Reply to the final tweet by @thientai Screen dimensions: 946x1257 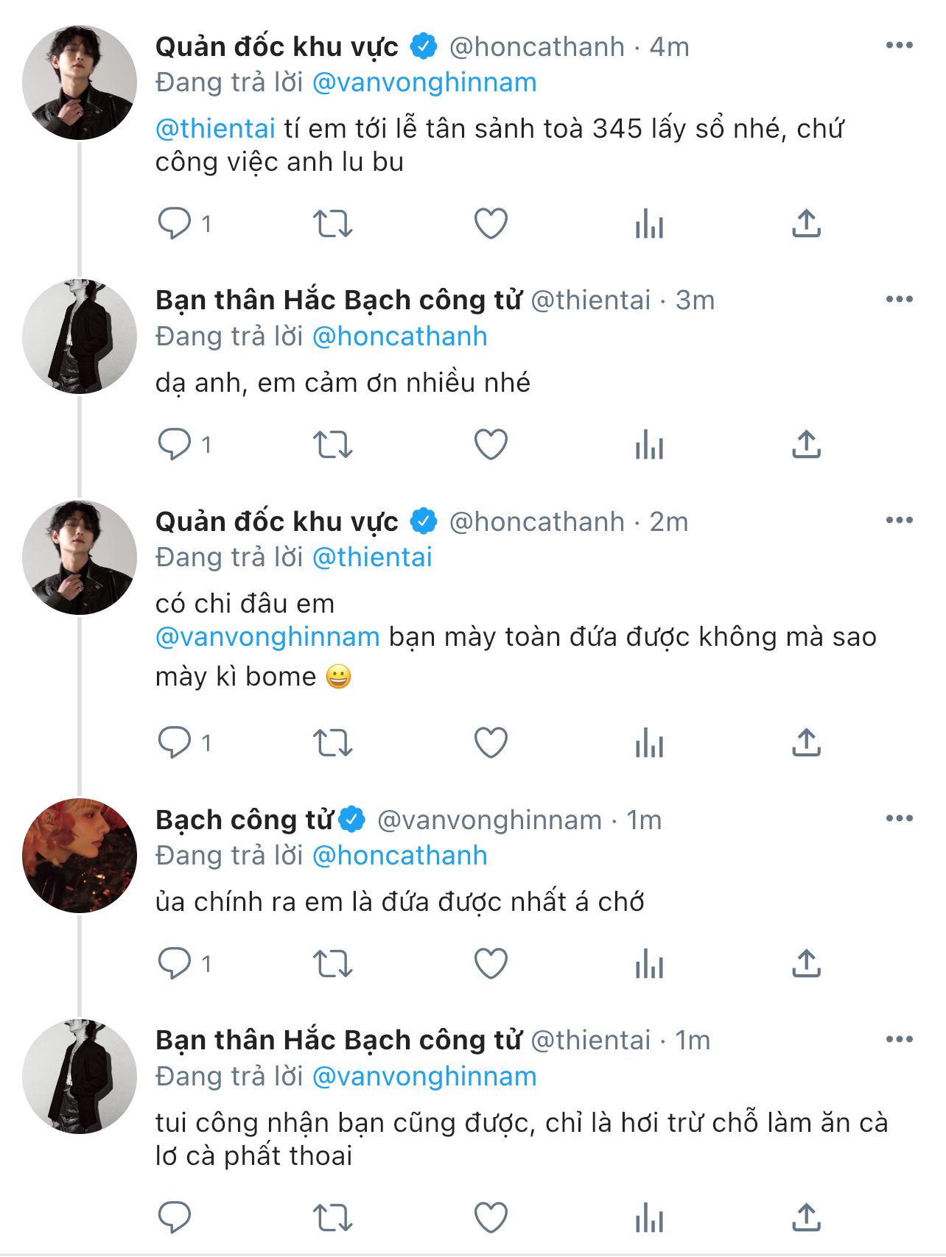pos(175,1217)
